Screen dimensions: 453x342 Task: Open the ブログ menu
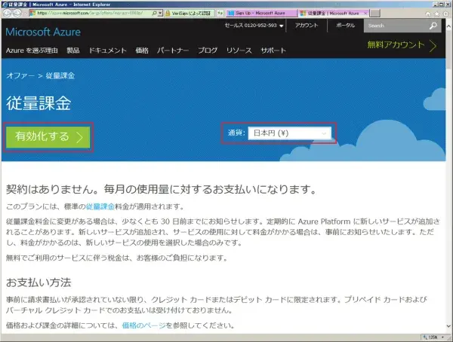[208, 50]
